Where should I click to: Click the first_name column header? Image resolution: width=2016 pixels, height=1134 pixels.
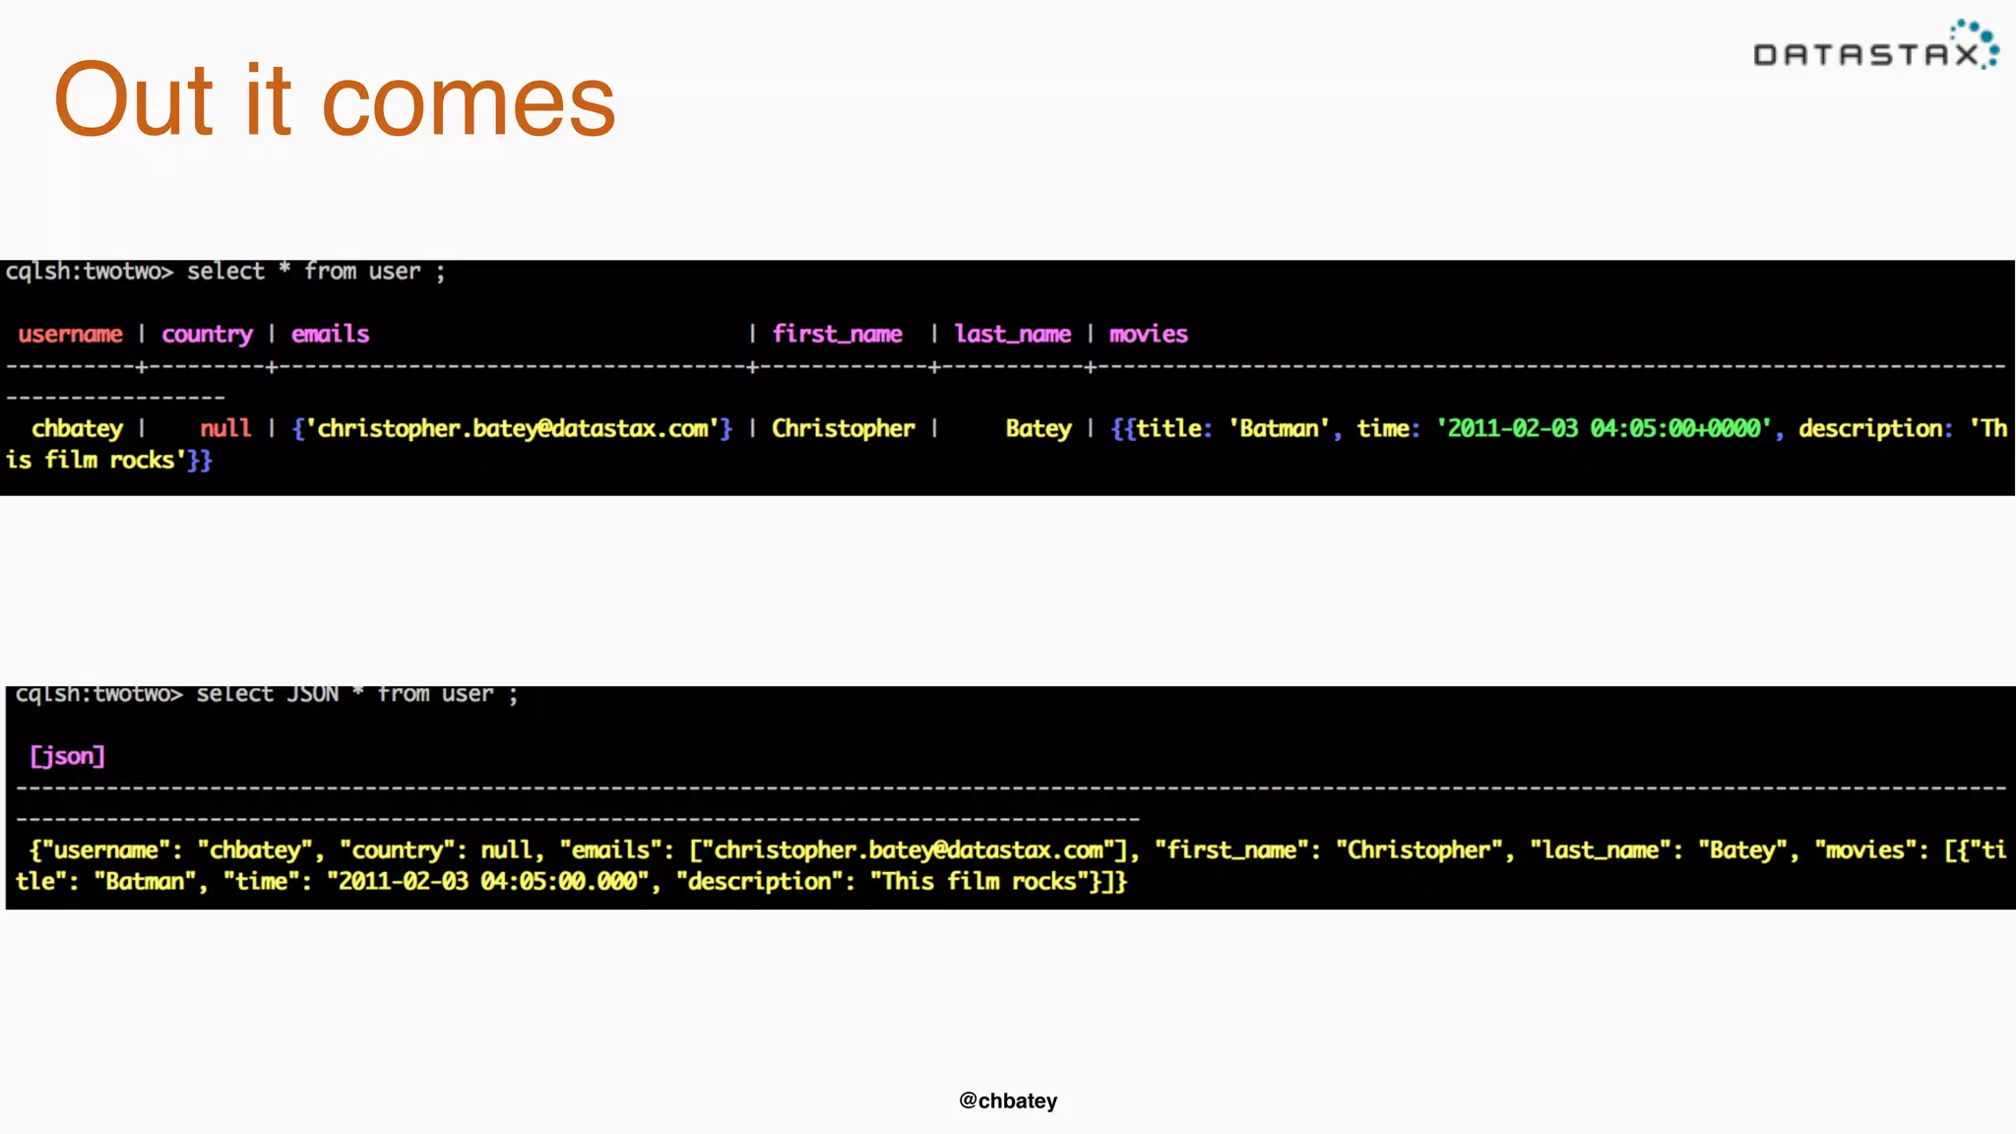click(x=837, y=334)
